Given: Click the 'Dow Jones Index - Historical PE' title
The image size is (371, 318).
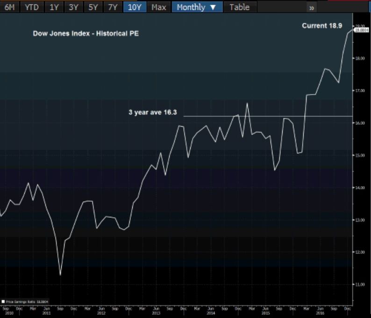Looking at the screenshot, I should (x=86, y=33).
